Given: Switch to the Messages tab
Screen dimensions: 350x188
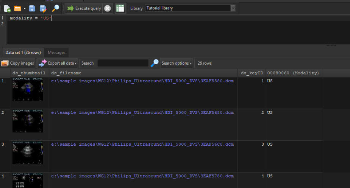Looking at the screenshot, I should [x=56, y=53].
